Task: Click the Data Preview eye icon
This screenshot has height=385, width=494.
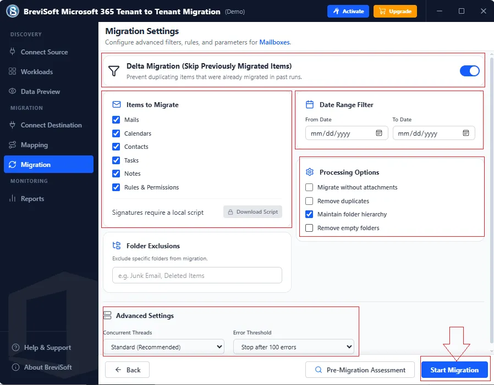Action: pos(12,91)
